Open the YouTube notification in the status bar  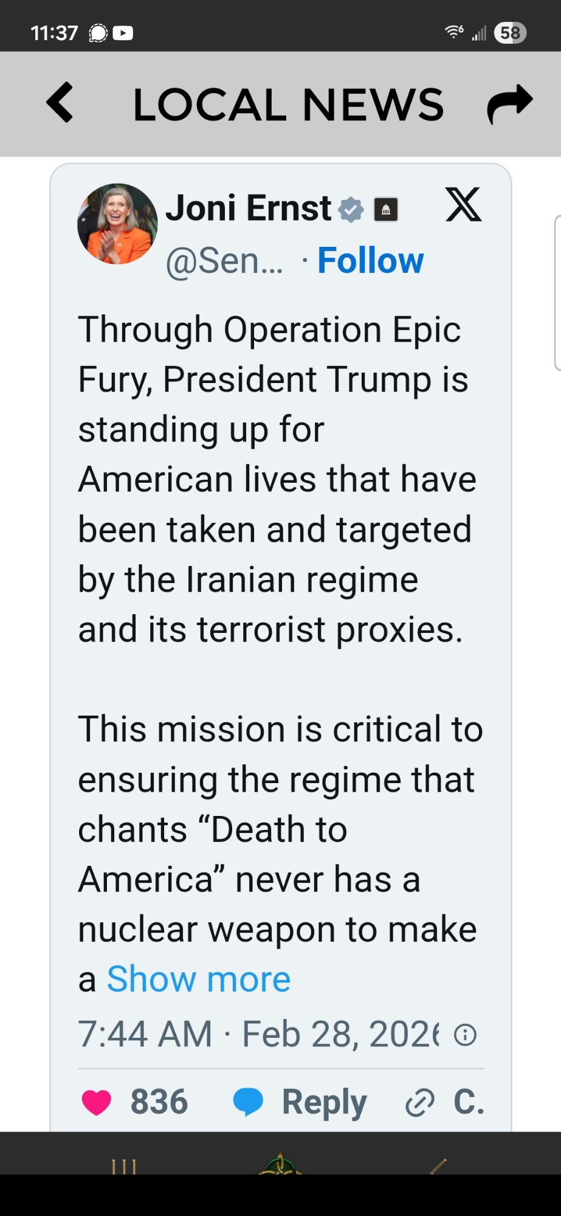click(123, 33)
